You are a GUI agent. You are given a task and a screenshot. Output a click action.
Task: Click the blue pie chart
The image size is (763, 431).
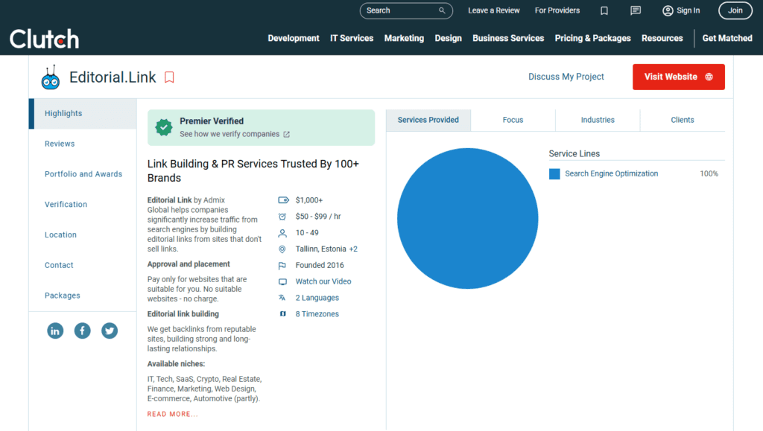(468, 218)
